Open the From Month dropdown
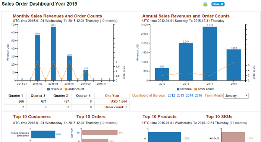 pos(236,96)
